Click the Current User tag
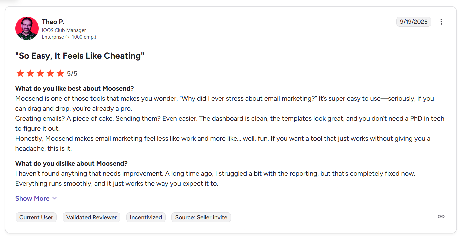The width and height of the screenshot is (461, 239). pos(36,217)
